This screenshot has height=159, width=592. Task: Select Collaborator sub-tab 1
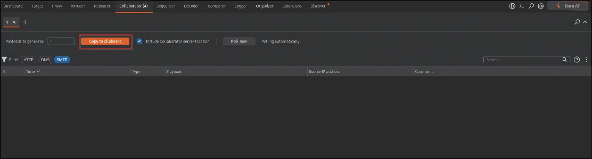7,22
